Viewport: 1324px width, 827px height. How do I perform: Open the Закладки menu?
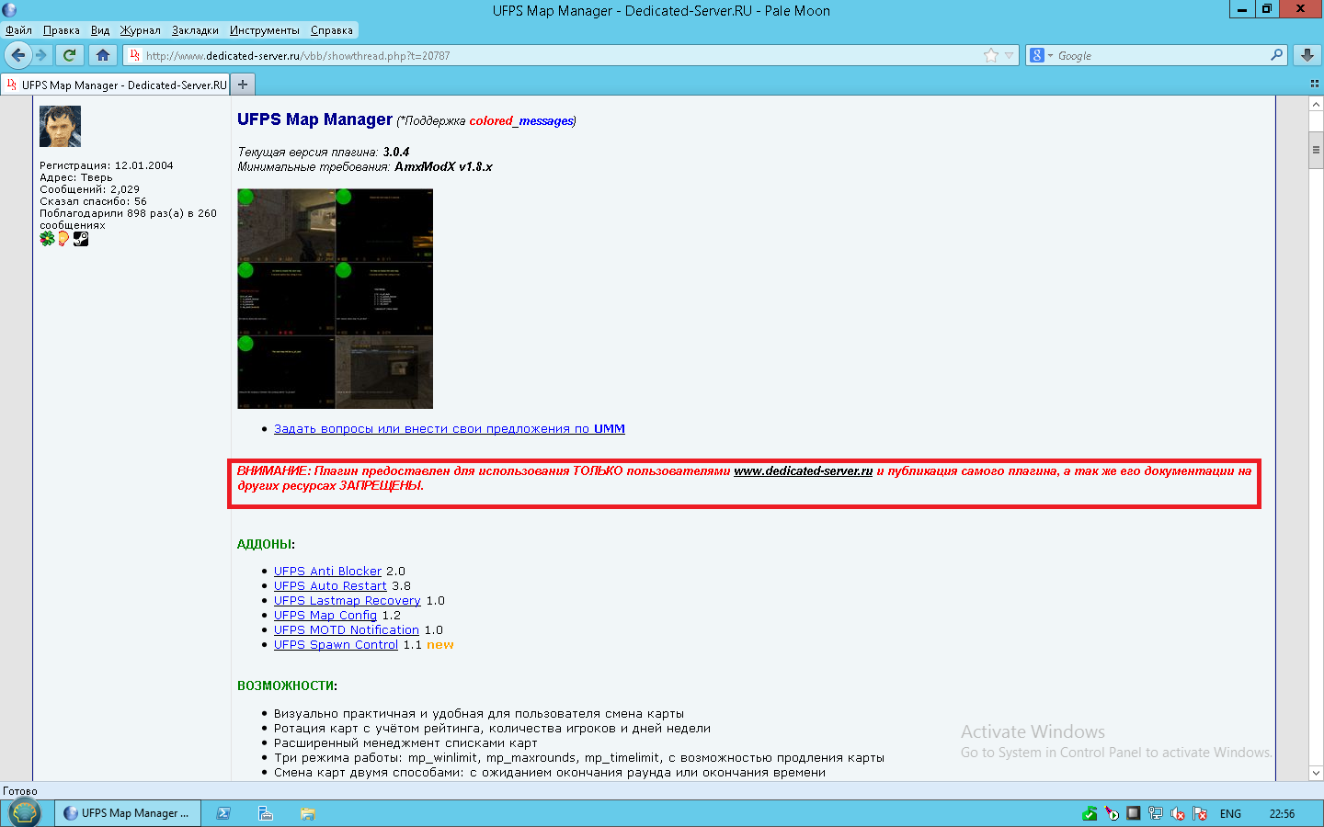[196, 30]
